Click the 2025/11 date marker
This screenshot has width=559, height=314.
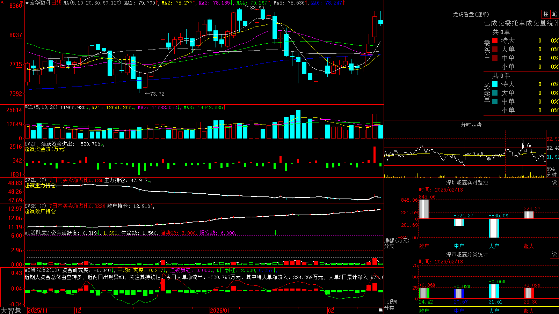click(x=37, y=311)
